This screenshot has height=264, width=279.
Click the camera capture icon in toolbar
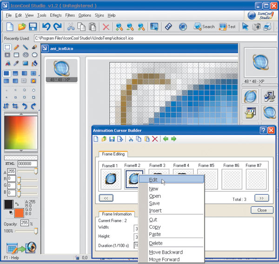[x=256, y=27]
